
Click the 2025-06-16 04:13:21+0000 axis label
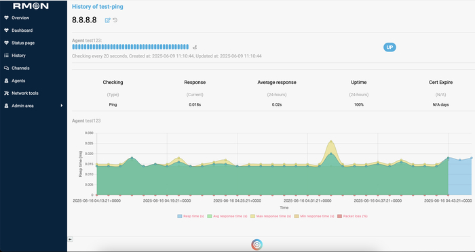tap(96, 201)
